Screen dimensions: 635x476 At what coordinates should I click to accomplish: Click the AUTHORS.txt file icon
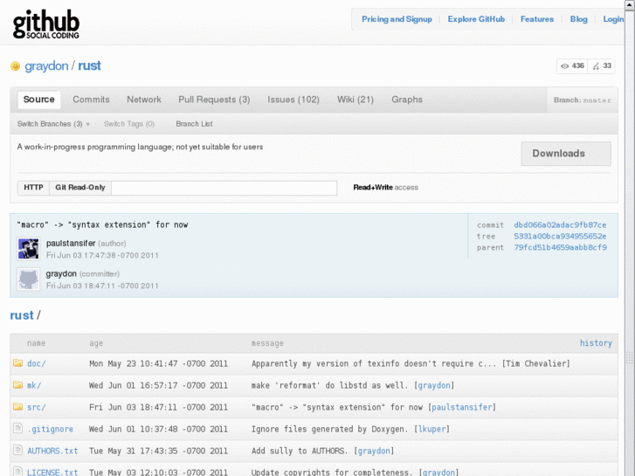[x=17, y=451]
